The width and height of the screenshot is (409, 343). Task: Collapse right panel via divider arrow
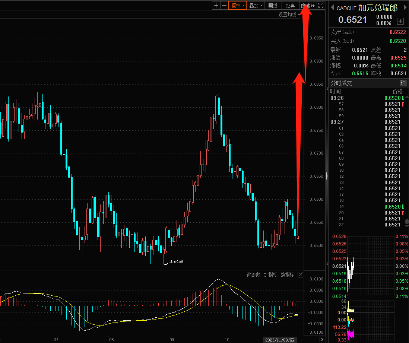click(x=327, y=176)
